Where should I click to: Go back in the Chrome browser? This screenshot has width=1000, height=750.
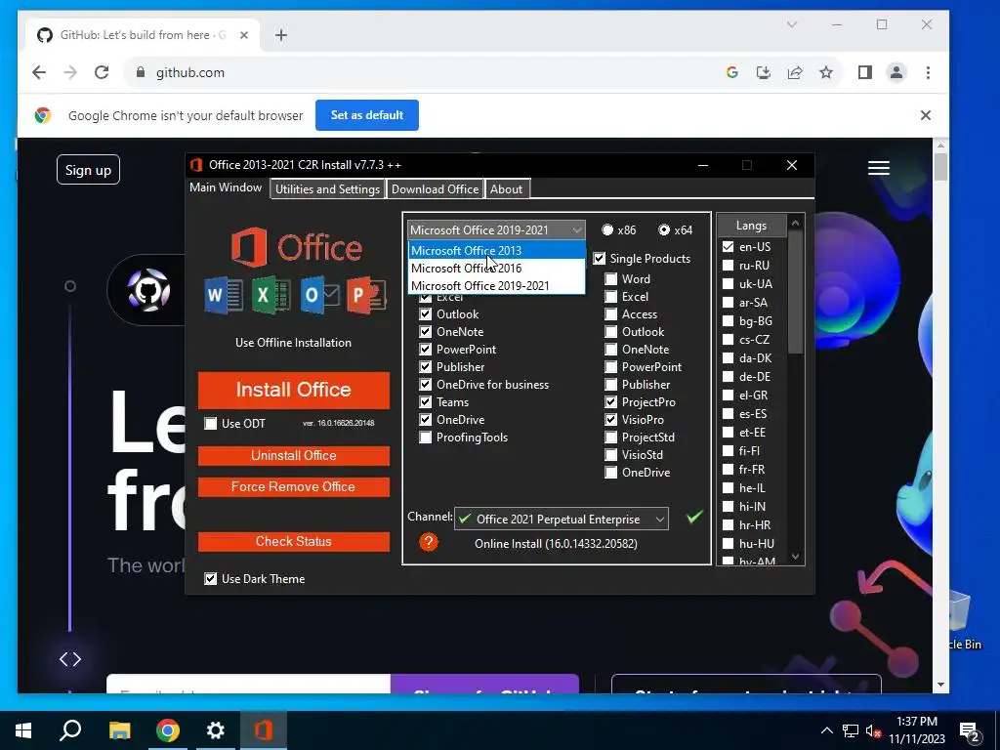pyautogui.click(x=39, y=72)
